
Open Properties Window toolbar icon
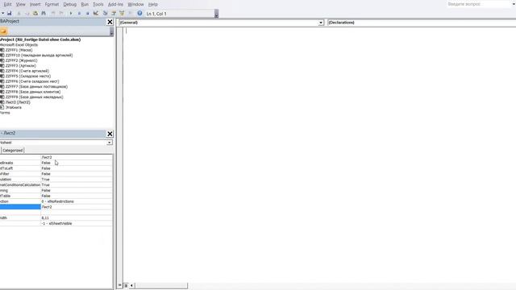point(114,14)
